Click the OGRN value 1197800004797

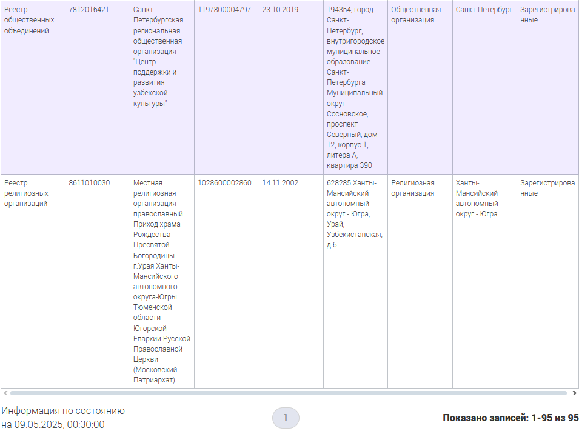tap(224, 10)
